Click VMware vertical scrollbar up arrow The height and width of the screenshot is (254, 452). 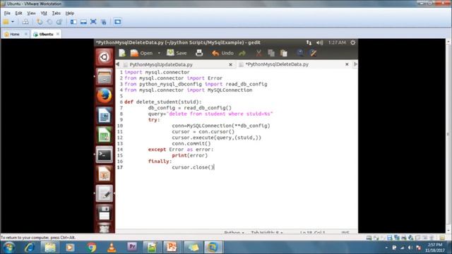tap(448, 42)
